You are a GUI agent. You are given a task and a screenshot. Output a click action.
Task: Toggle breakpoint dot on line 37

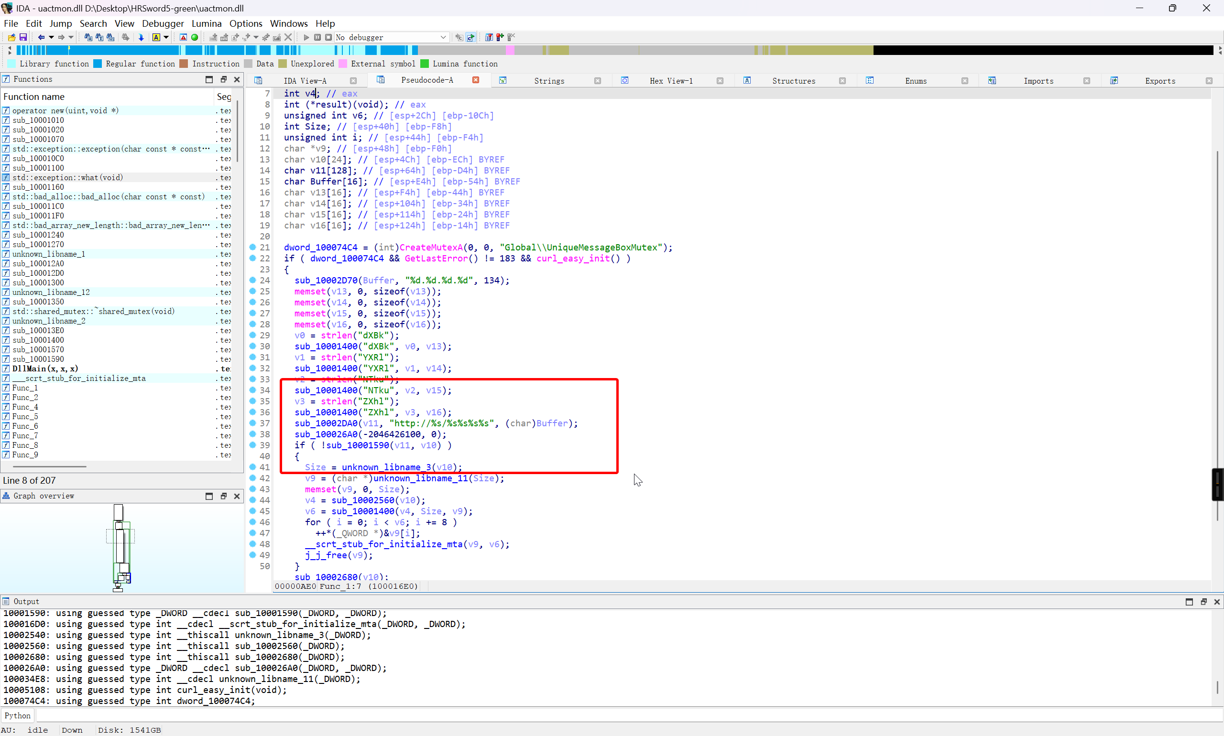(252, 423)
